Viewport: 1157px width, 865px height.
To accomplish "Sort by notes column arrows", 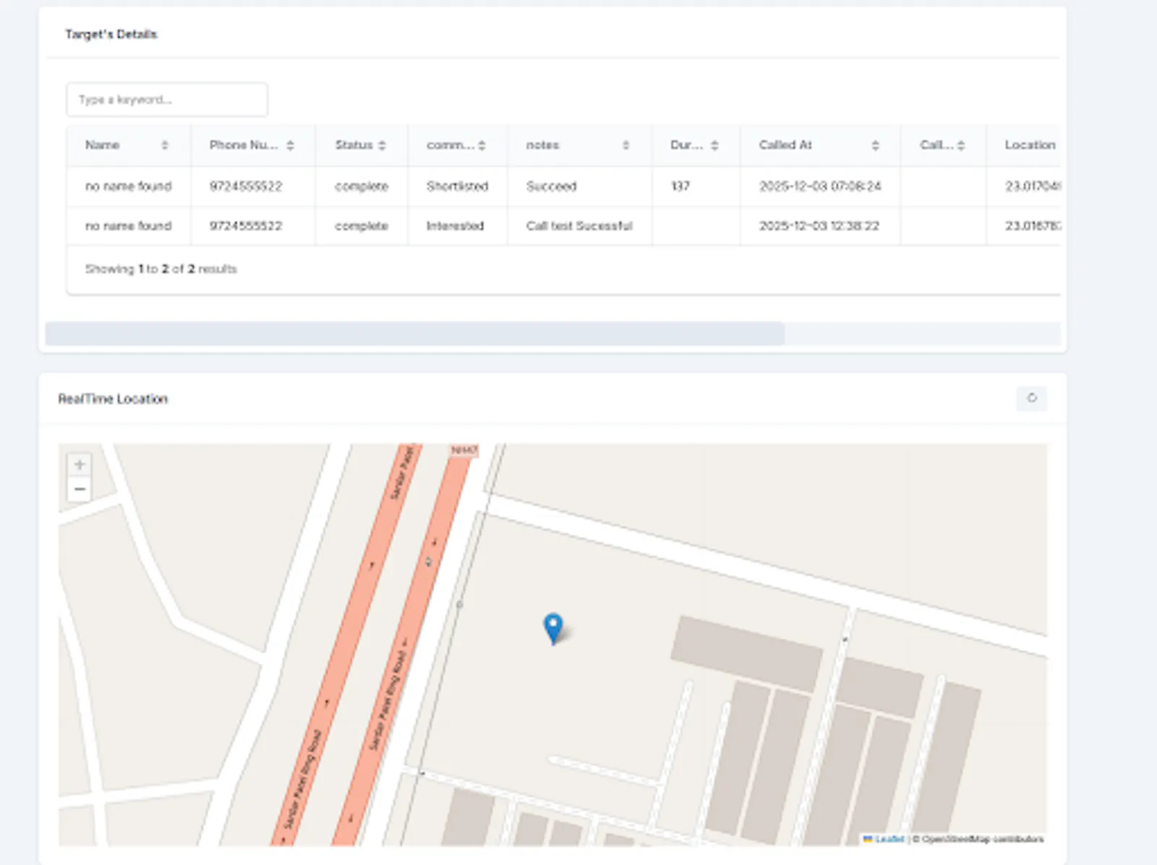I will click(626, 145).
